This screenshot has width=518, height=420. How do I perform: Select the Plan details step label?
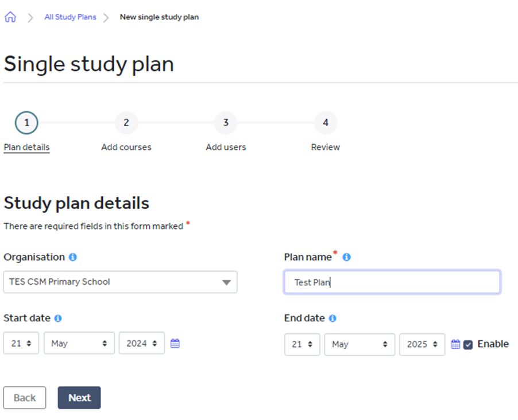click(x=26, y=147)
